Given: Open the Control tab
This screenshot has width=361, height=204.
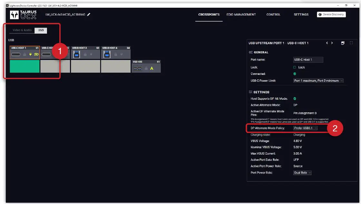Looking at the screenshot, I should click(x=273, y=15).
